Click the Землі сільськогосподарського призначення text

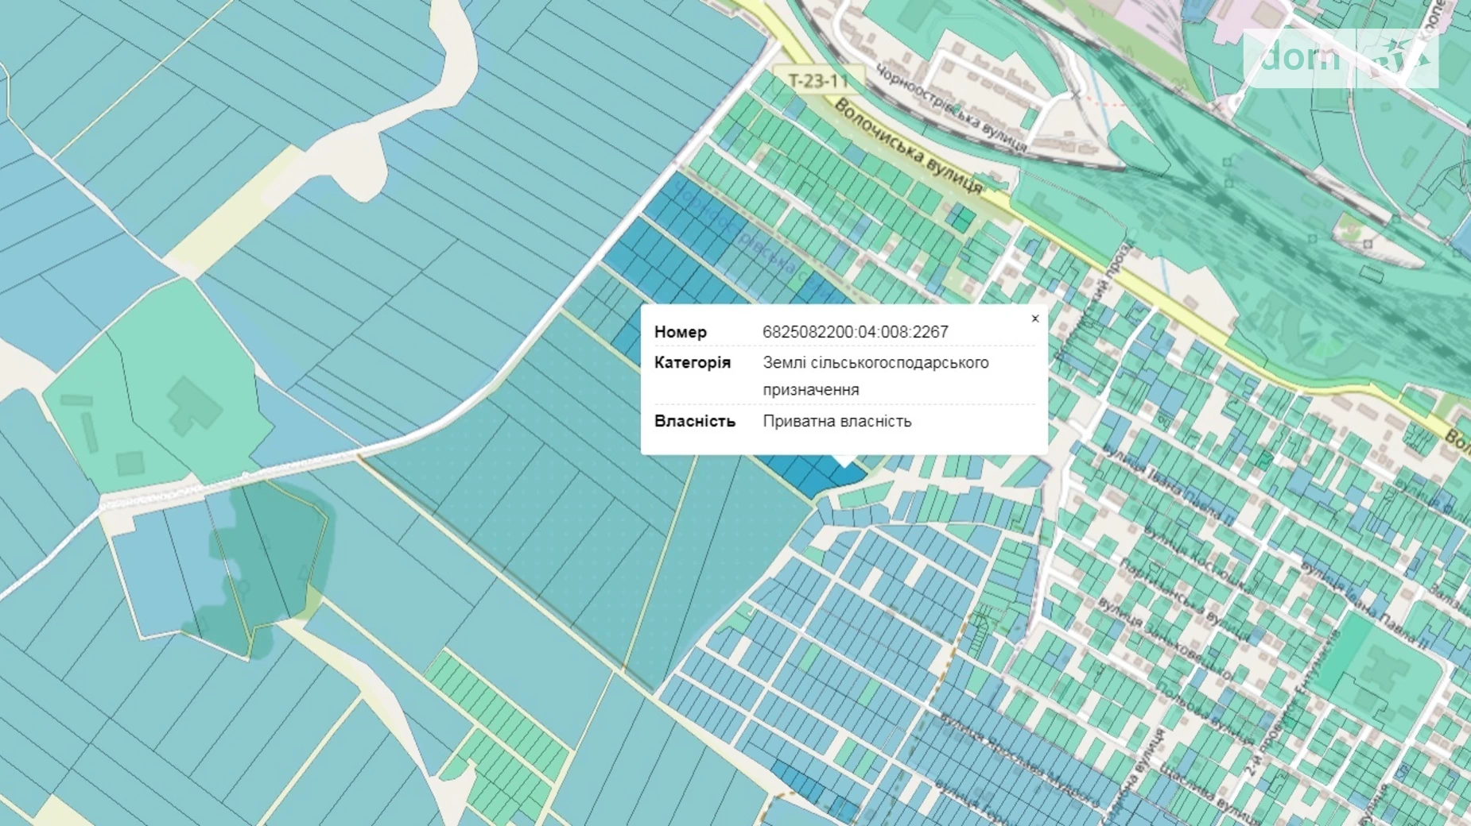(875, 376)
